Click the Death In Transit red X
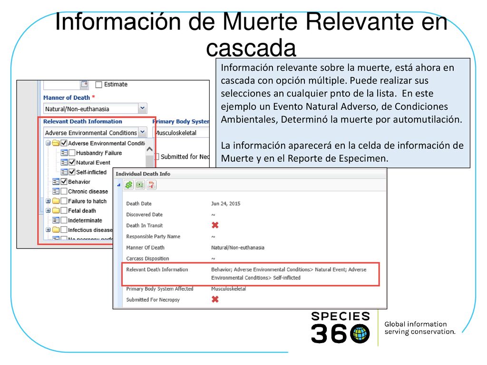The image size is (487, 365). tap(215, 225)
